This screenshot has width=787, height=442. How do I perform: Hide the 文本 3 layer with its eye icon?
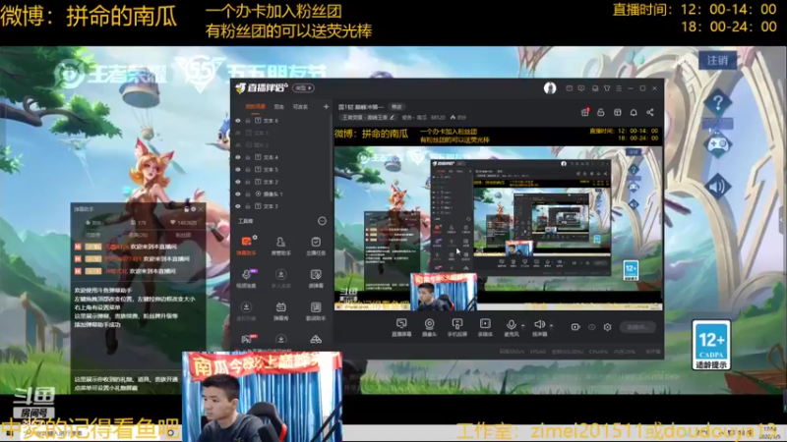tap(238, 206)
